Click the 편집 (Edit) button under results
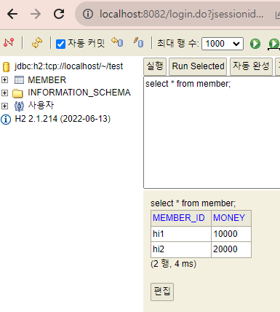 click(162, 292)
